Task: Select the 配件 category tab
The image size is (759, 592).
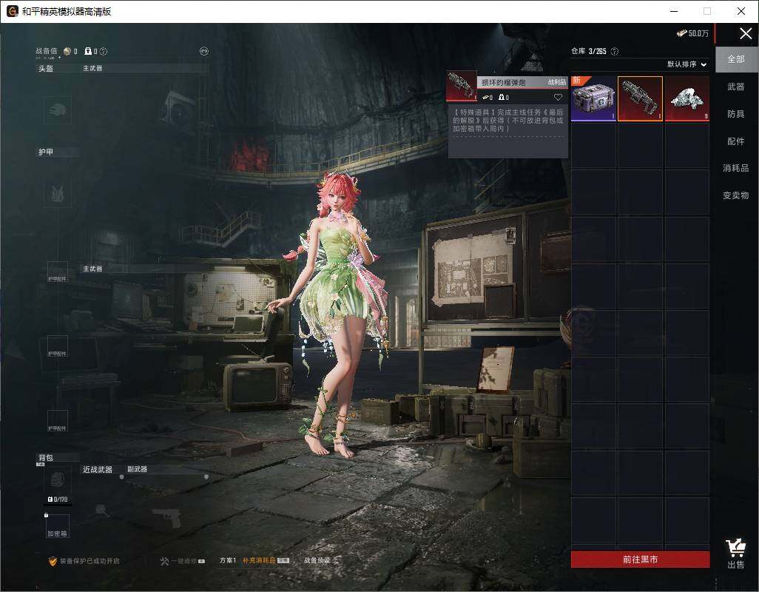Action: pyautogui.click(x=736, y=141)
